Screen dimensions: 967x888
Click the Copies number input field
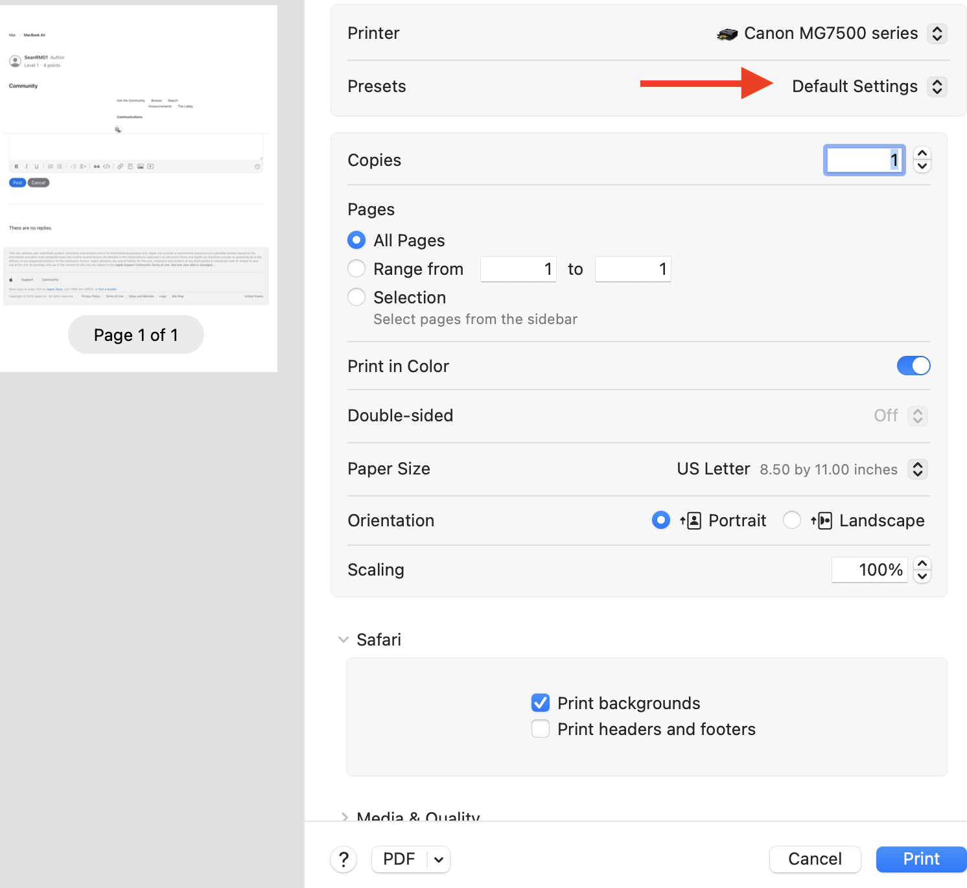point(864,160)
